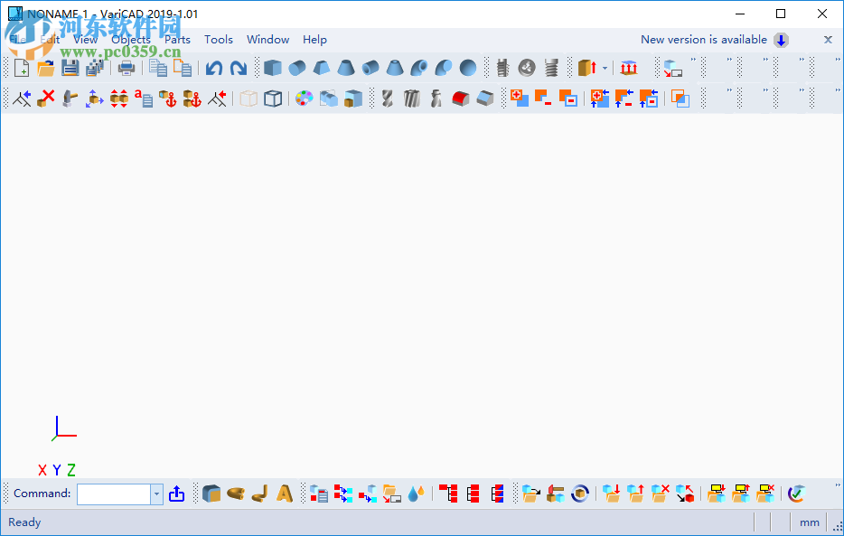Screen dimensions: 844x536
Task: Click the Boolean add solids icon
Action: (x=519, y=99)
